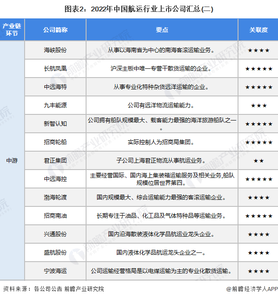The width and height of the screenshot is (278, 298).
Task: Click the four-star rating for 宁波海运
Action: point(259,271)
